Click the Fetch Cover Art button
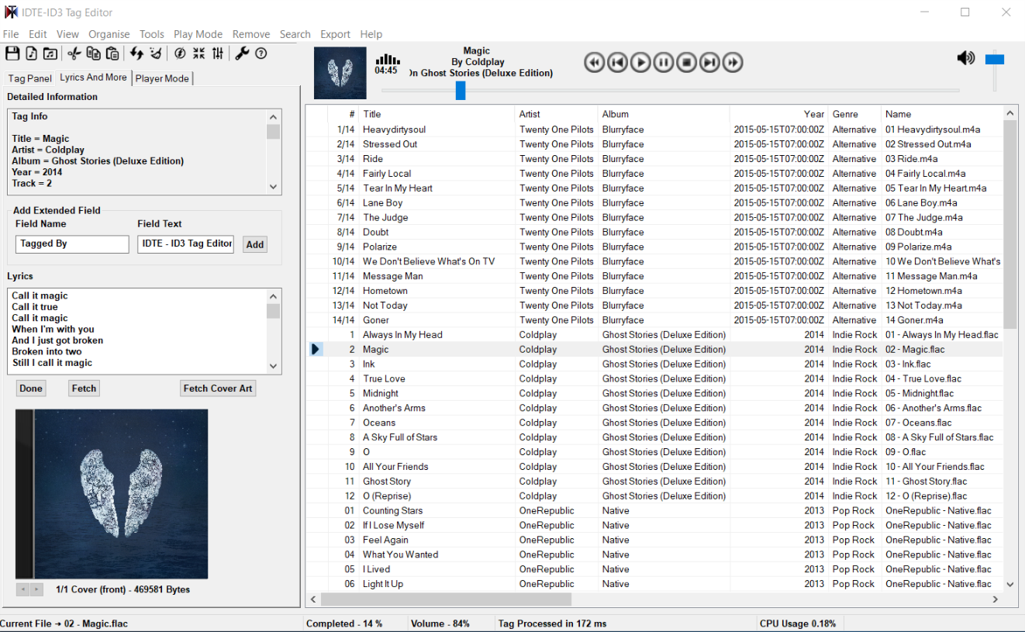Screen dimensions: 1025x632 point(218,389)
